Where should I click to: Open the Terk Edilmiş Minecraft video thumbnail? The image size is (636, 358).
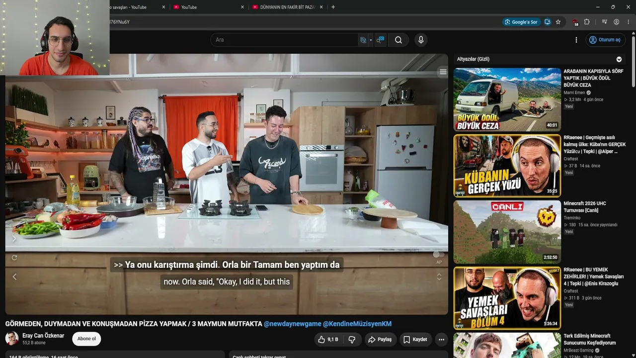pyautogui.click(x=507, y=346)
